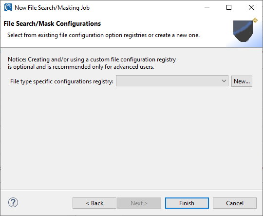Image resolution: width=263 pixels, height=216 pixels.
Task: Click the 'File type specific configurations registry' label
Action: [x=62, y=81]
